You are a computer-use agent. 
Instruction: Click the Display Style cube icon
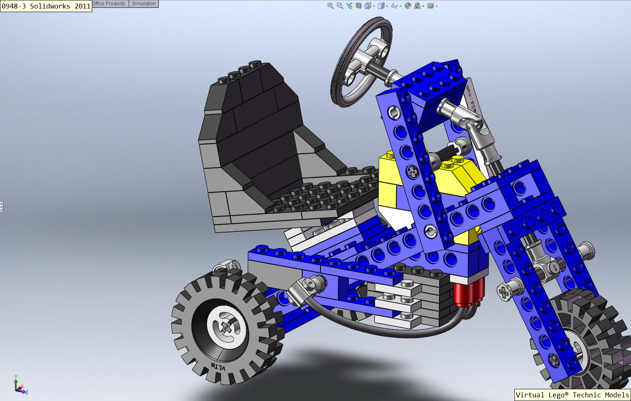click(381, 6)
